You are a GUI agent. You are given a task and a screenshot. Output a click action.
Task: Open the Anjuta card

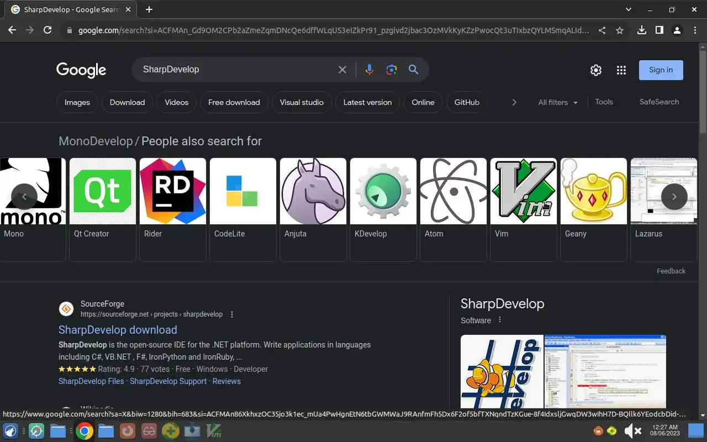coord(313,209)
